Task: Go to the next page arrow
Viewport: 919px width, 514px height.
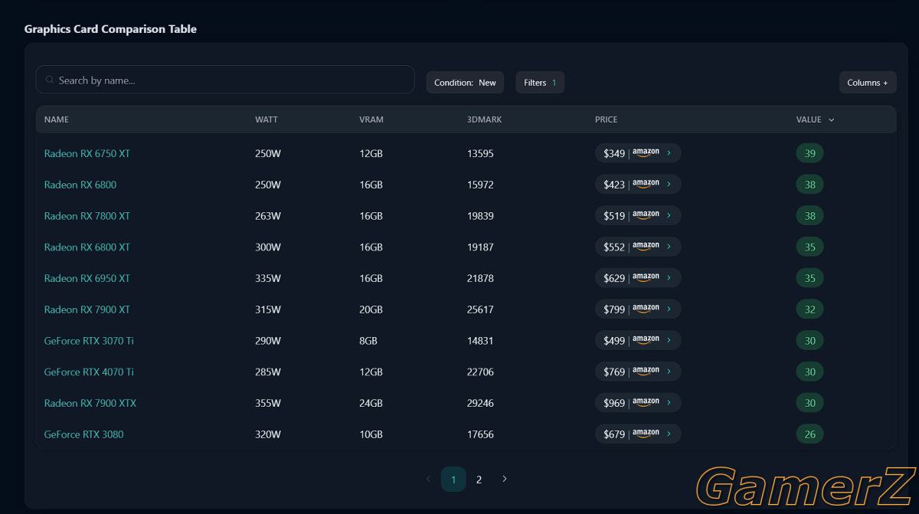Action: [x=505, y=479]
